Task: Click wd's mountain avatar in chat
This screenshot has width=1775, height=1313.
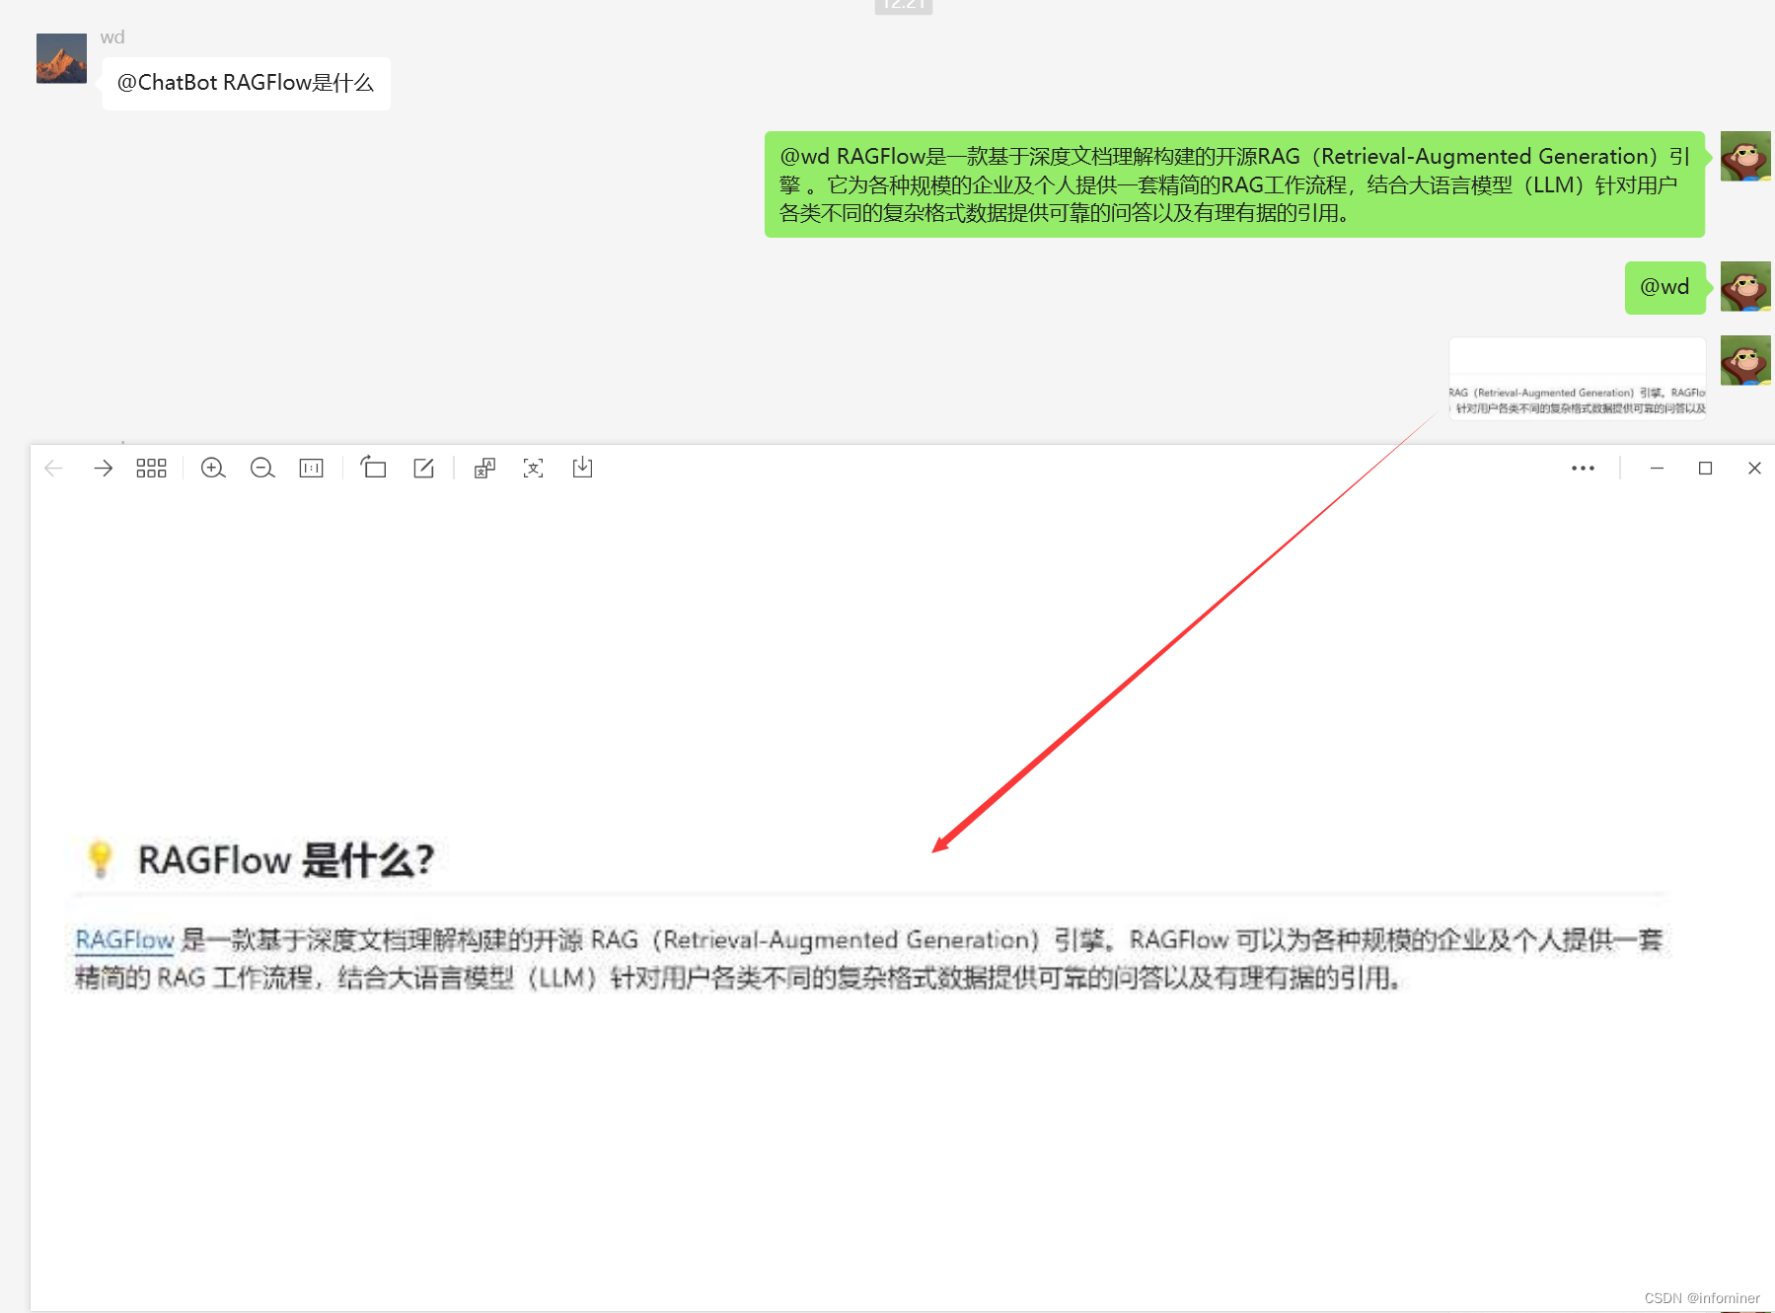Action: point(61,58)
